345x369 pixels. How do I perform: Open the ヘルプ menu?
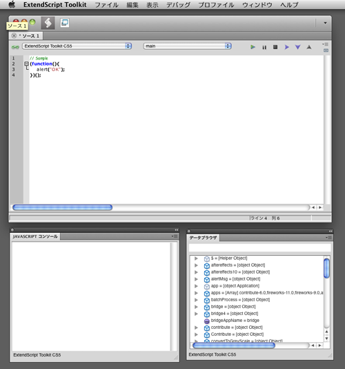289,5
